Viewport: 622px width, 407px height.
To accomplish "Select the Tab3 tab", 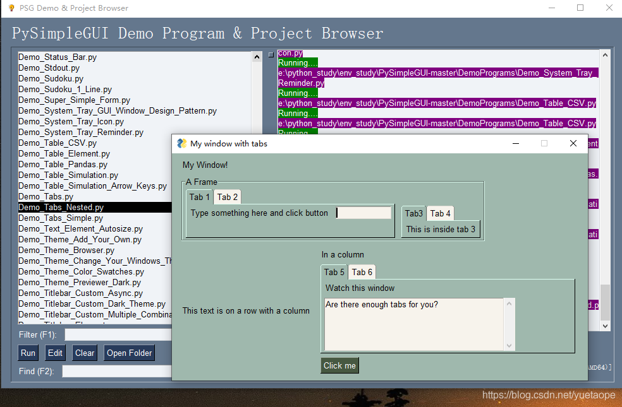I will pos(414,213).
